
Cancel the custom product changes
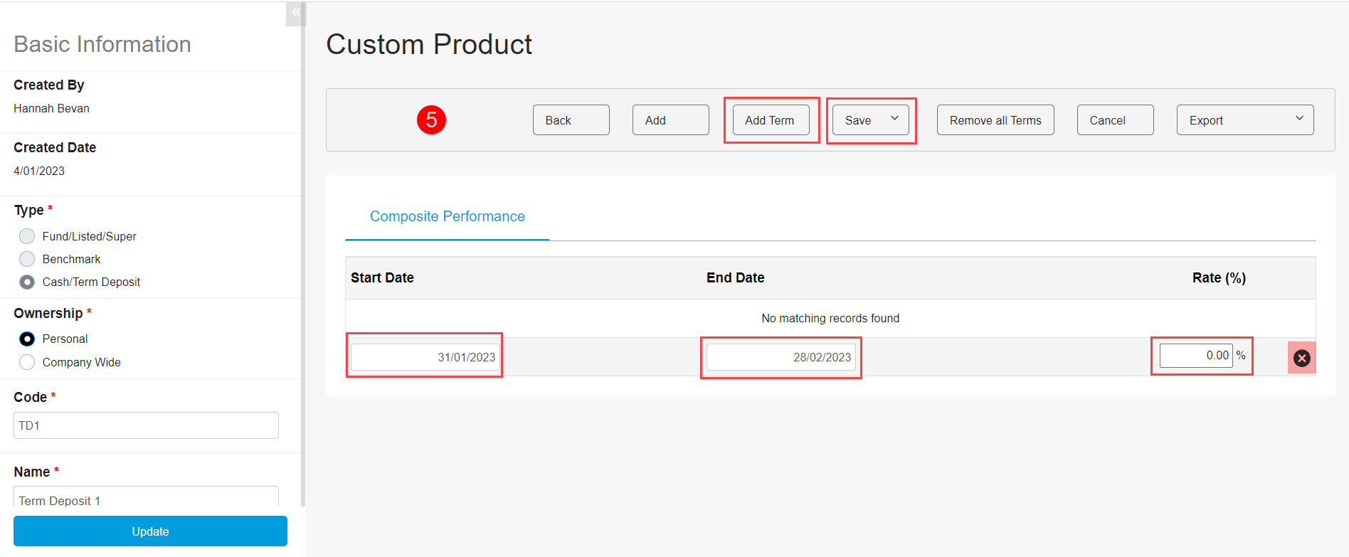(1115, 120)
